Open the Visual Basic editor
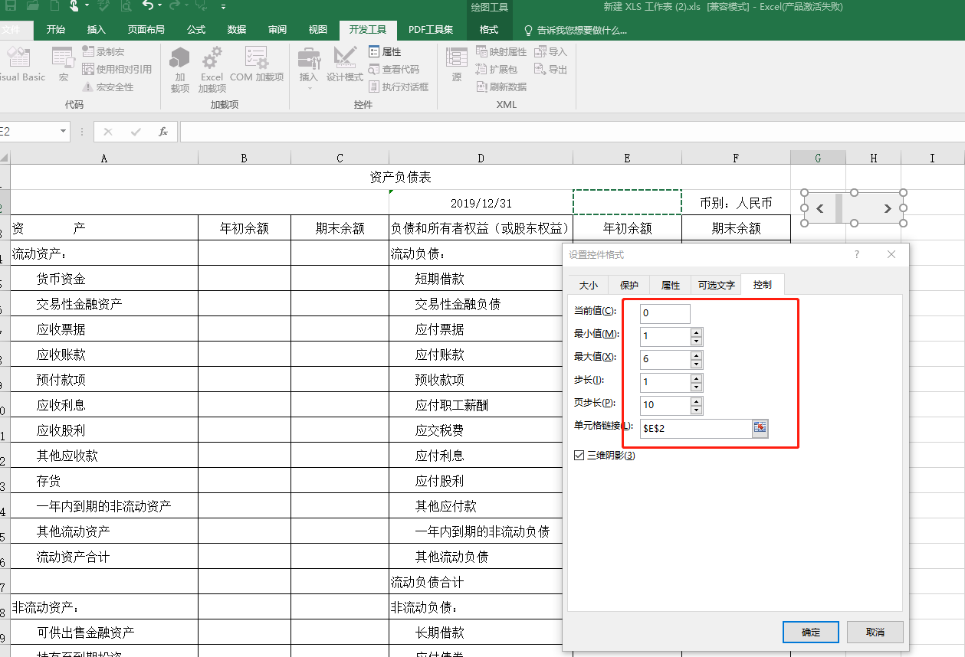This screenshot has height=657, width=965. (21, 64)
